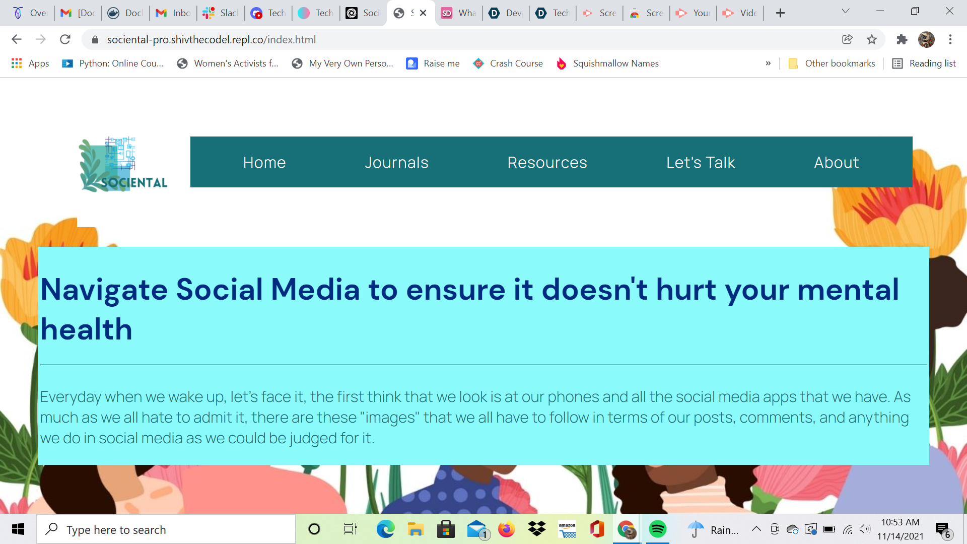Click the share page icon in address bar
The height and width of the screenshot is (544, 967).
point(847,39)
